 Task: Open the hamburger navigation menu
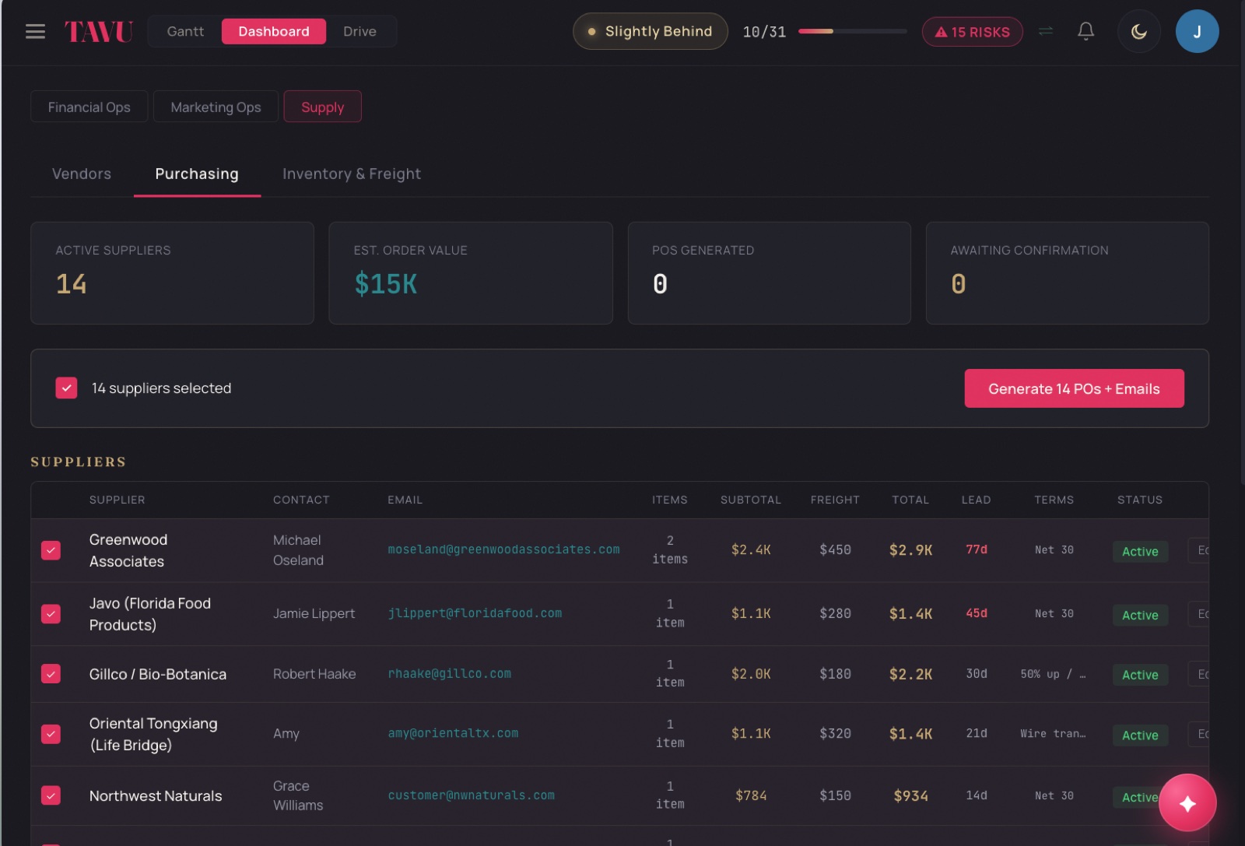[x=35, y=31]
